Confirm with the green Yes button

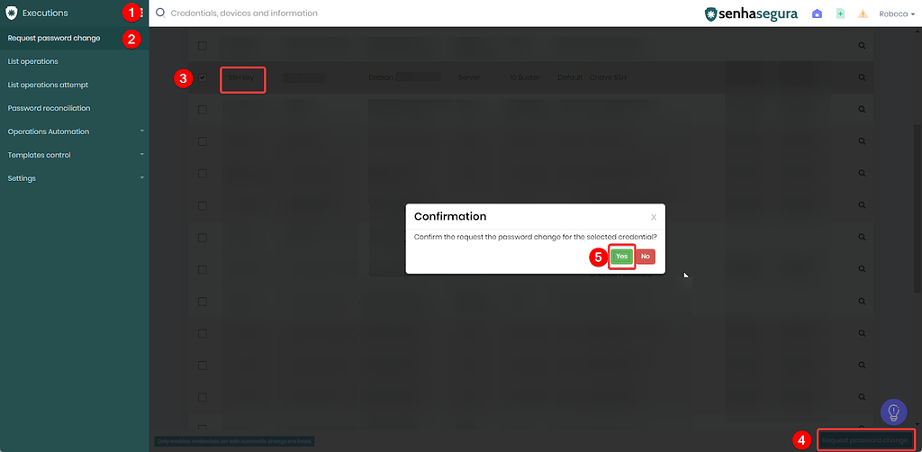(x=621, y=257)
